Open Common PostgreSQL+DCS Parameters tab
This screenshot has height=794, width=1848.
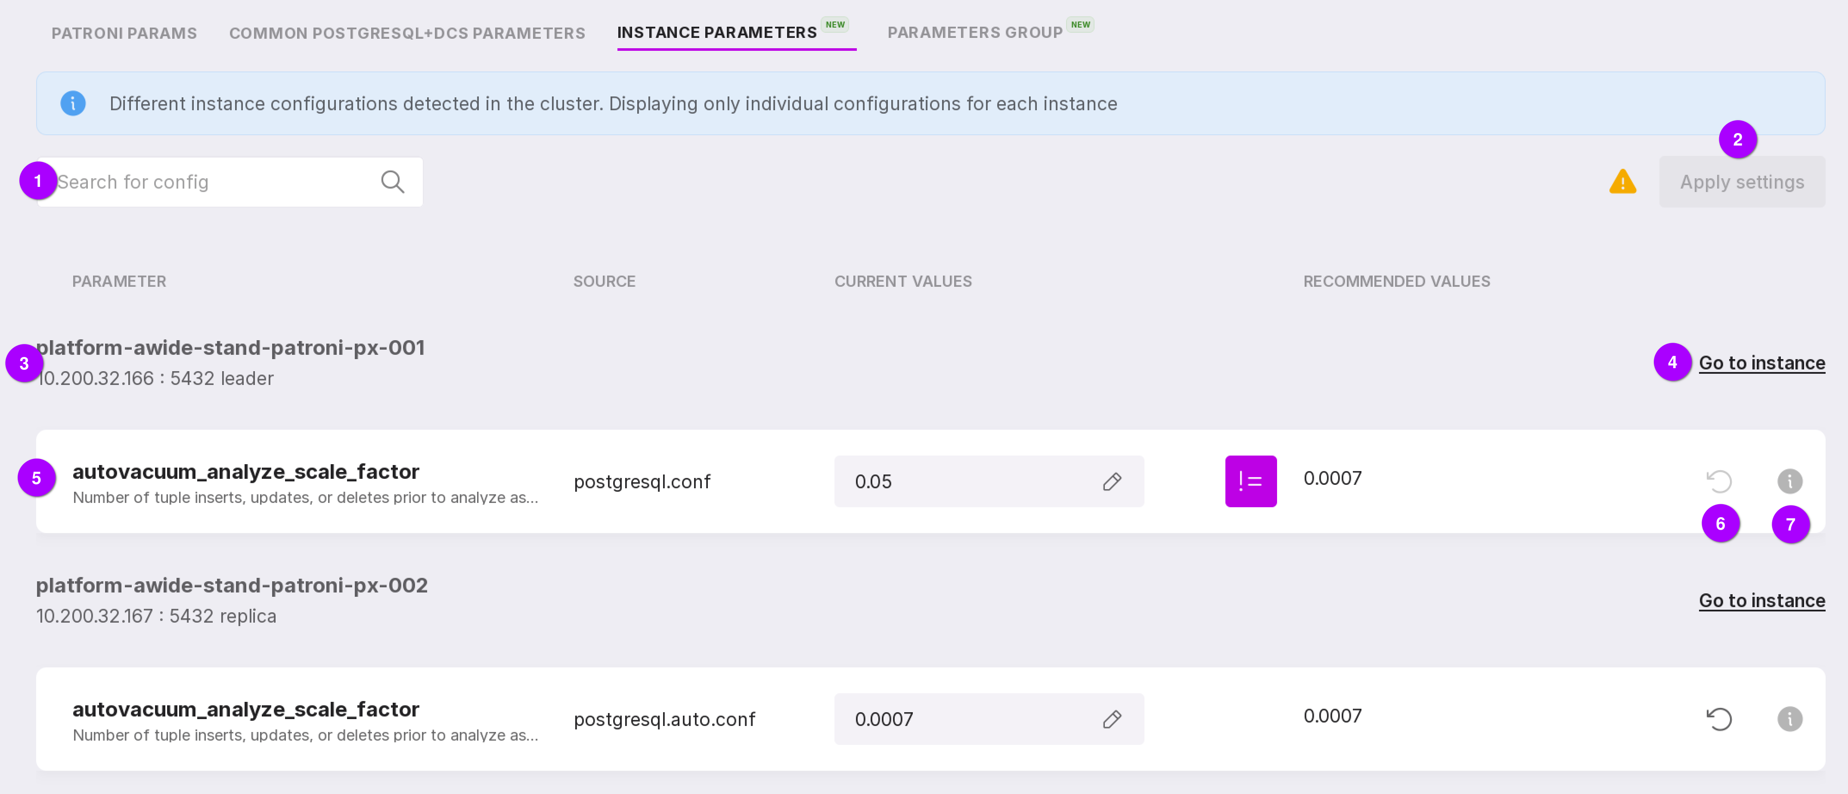(x=407, y=33)
